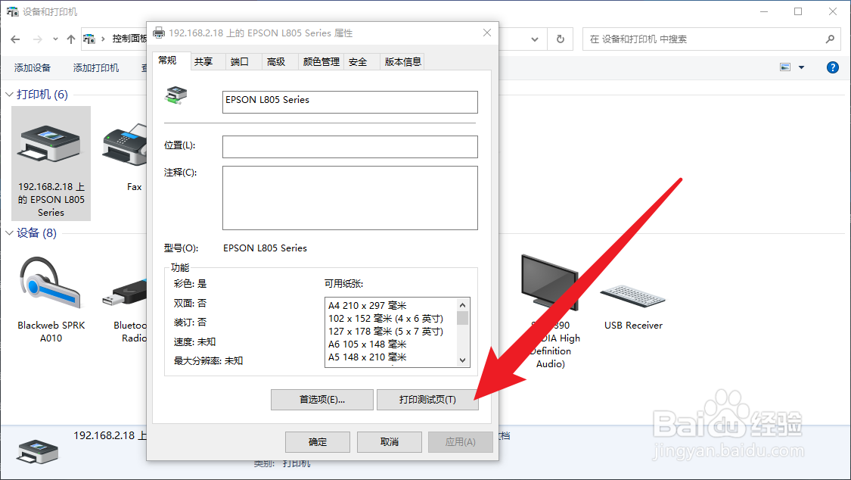The width and height of the screenshot is (851, 480).
Task: Click the printer icon beside name field
Action: coord(175,95)
